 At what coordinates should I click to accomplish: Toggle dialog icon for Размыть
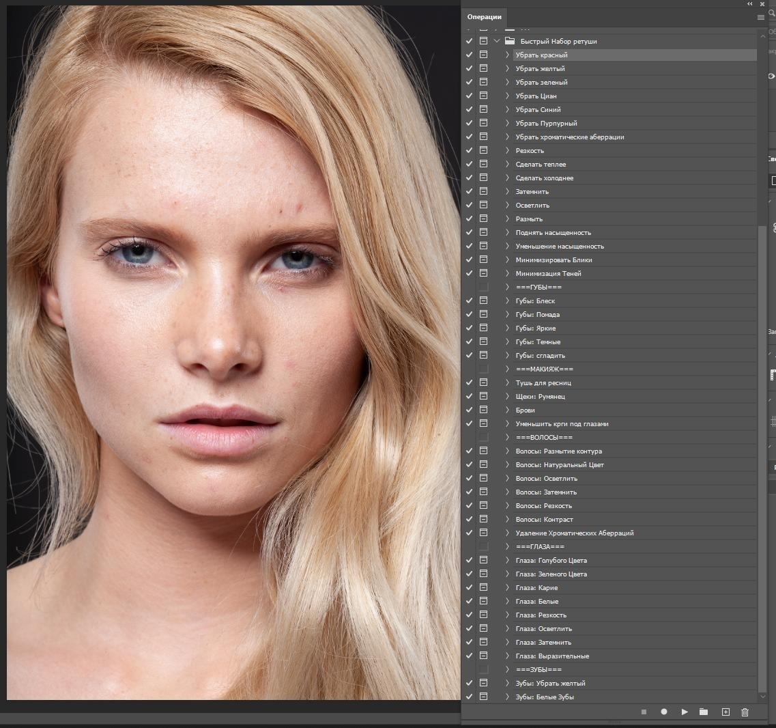click(483, 219)
